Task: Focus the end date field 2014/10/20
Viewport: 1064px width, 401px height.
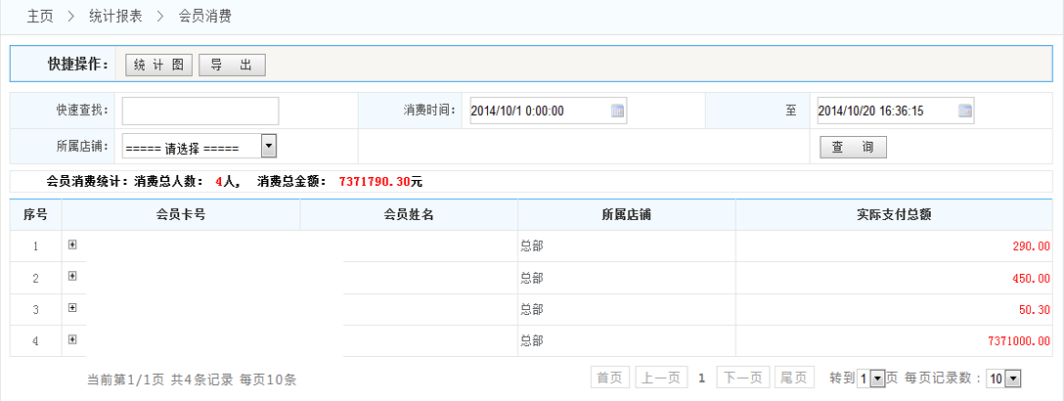Action: pos(885,111)
